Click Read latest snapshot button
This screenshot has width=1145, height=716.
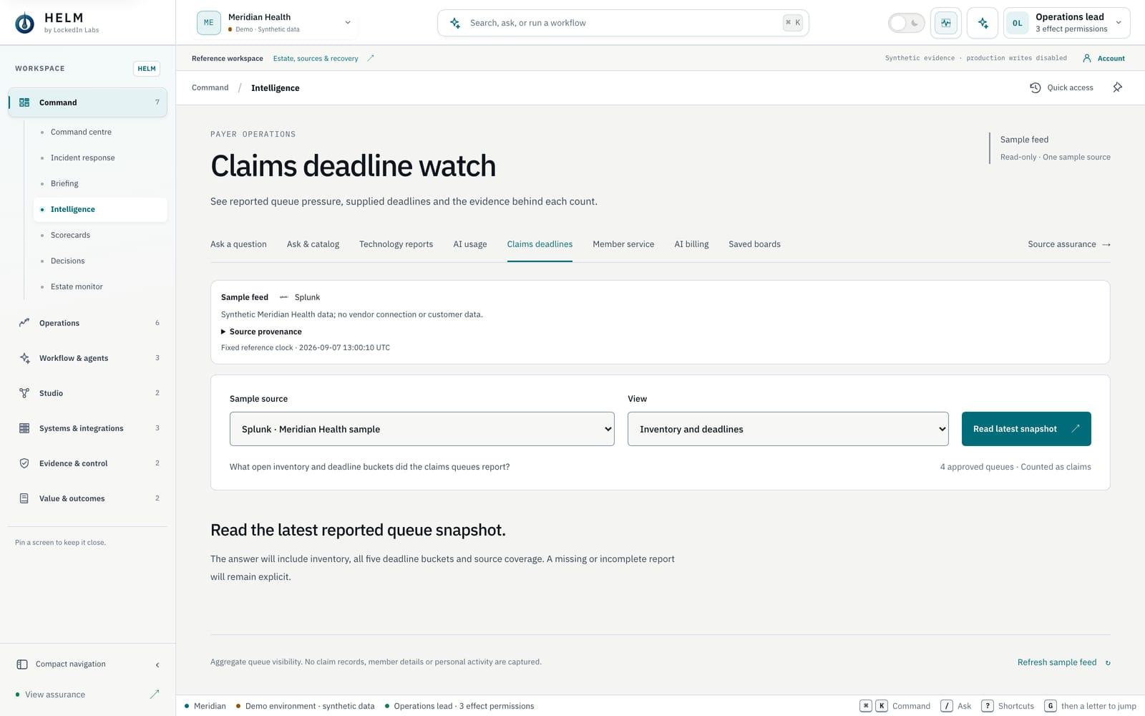(1026, 429)
